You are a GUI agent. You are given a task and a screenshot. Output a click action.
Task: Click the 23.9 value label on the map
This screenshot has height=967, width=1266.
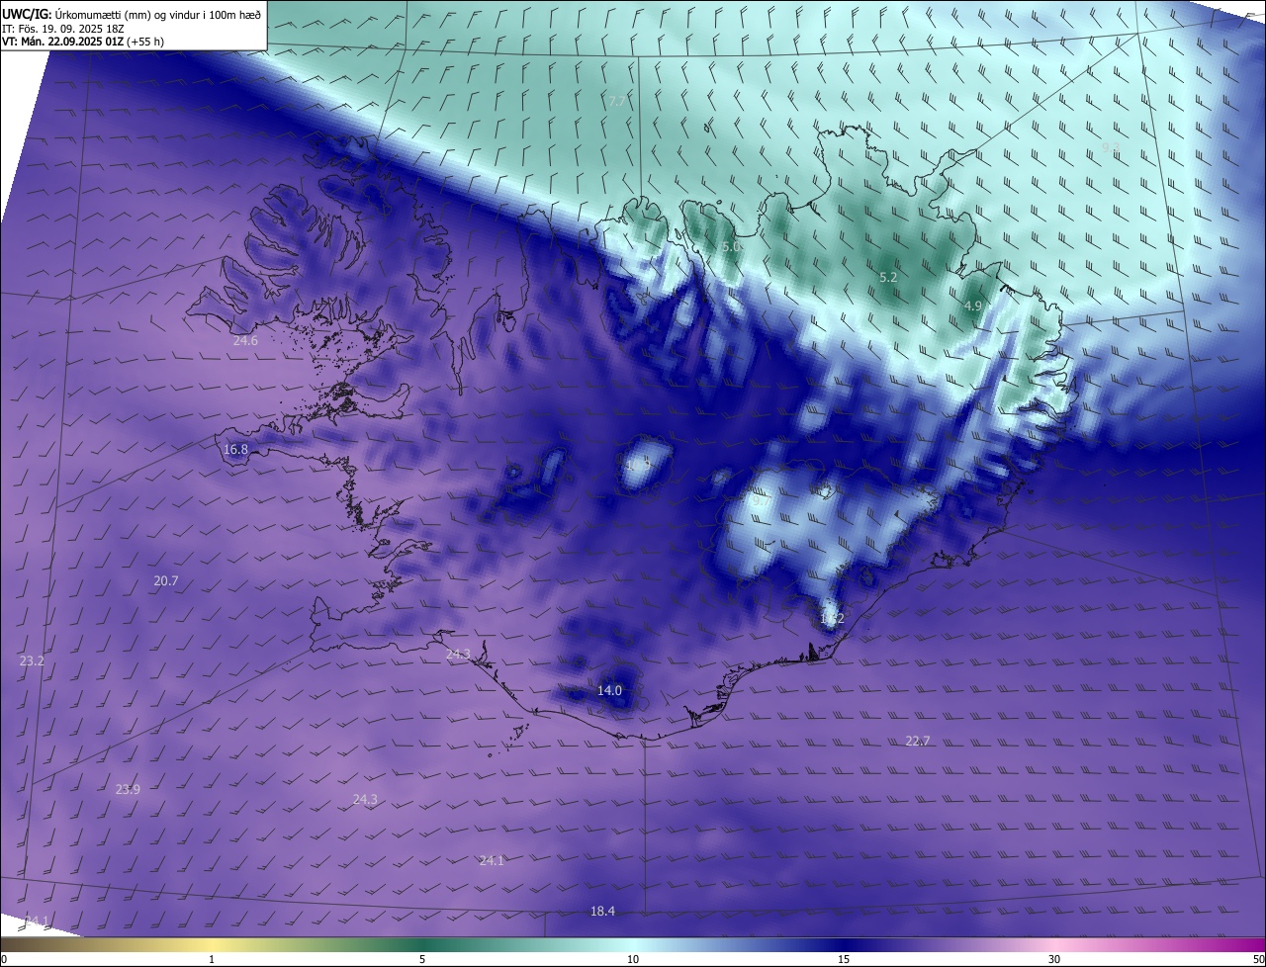point(128,789)
